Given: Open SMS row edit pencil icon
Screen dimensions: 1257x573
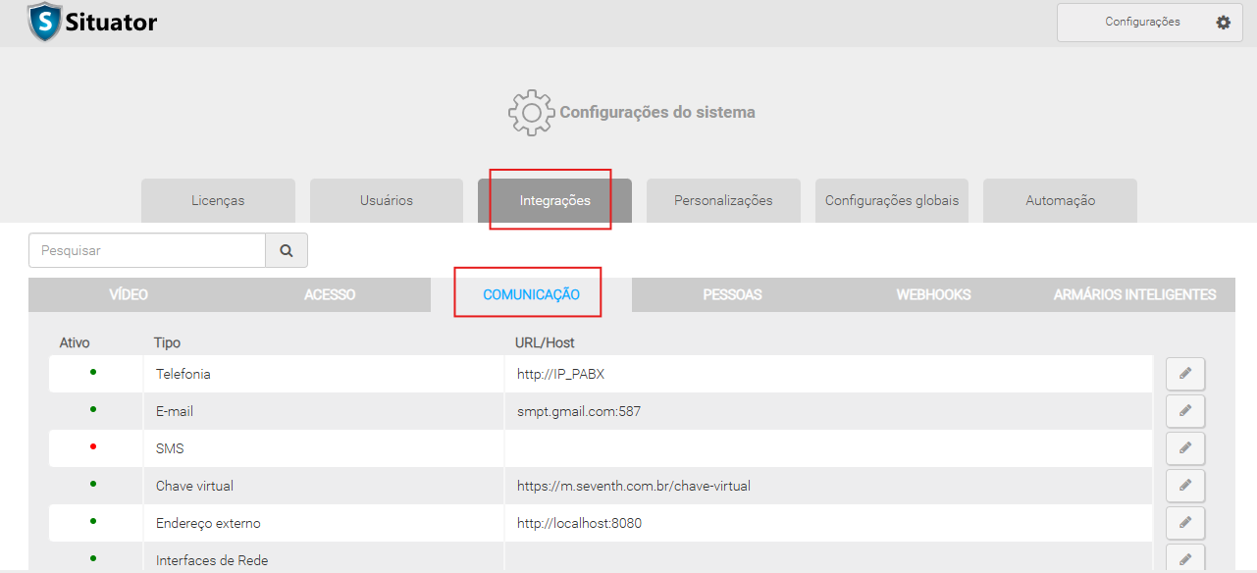Looking at the screenshot, I should pyautogui.click(x=1184, y=448).
